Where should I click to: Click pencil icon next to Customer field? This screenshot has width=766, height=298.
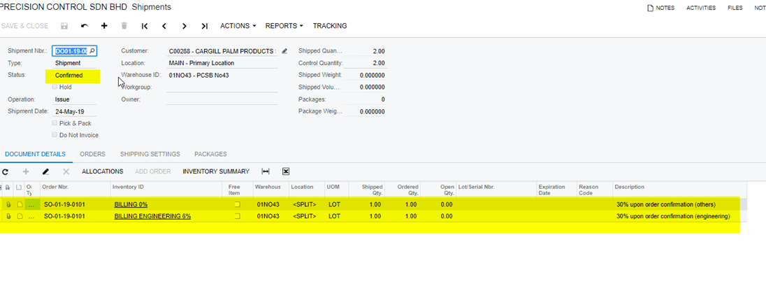tap(284, 51)
